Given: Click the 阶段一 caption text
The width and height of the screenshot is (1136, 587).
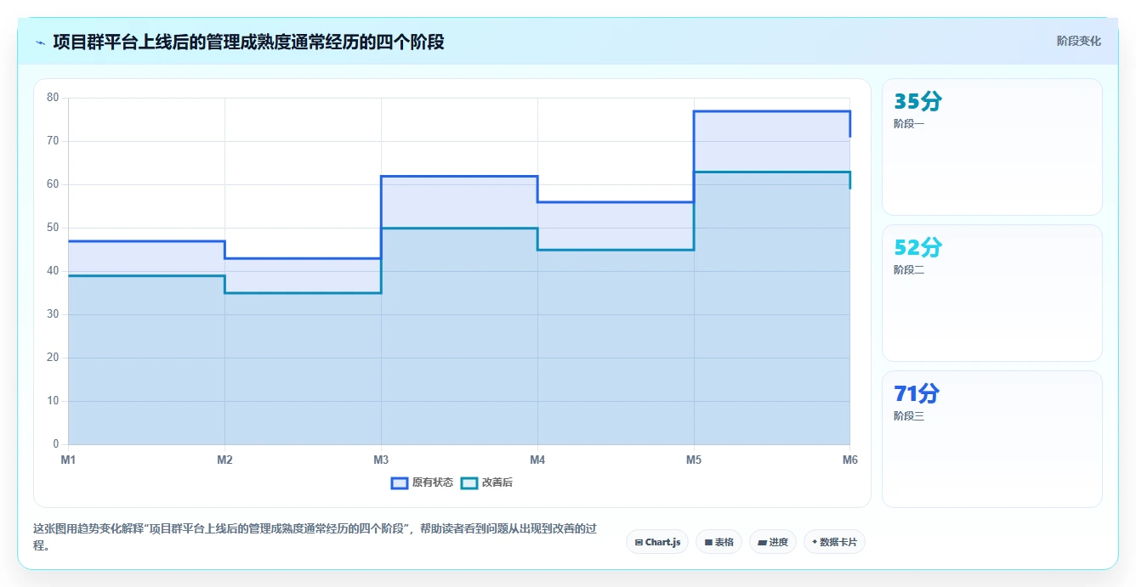Looking at the screenshot, I should coord(909,124).
